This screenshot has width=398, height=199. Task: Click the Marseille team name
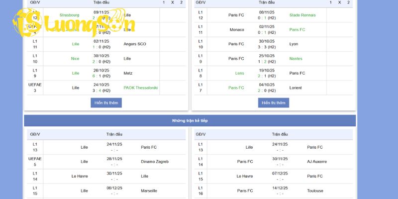pyautogui.click(x=149, y=191)
